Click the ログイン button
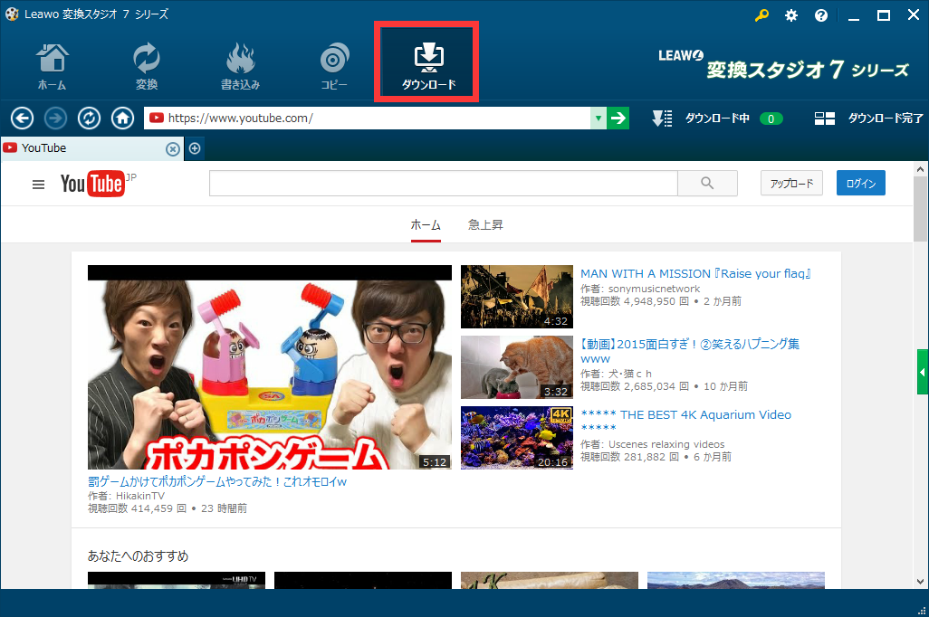 pyautogui.click(x=860, y=184)
